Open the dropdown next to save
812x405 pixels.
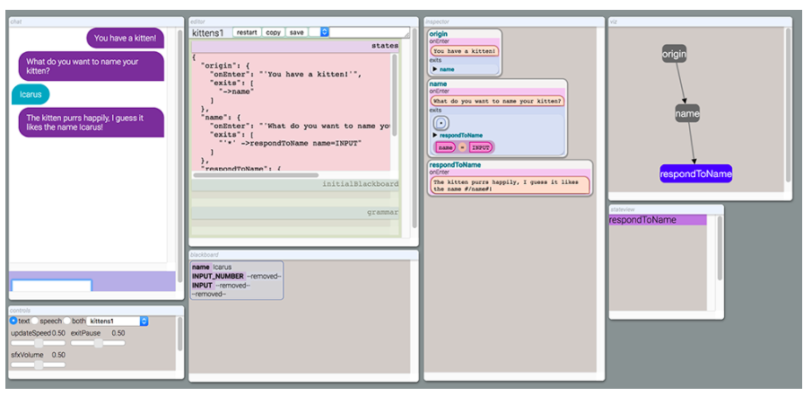point(319,32)
